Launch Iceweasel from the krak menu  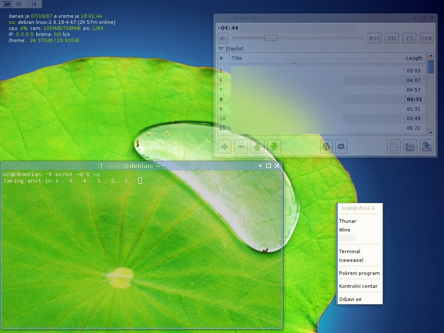tap(351, 260)
